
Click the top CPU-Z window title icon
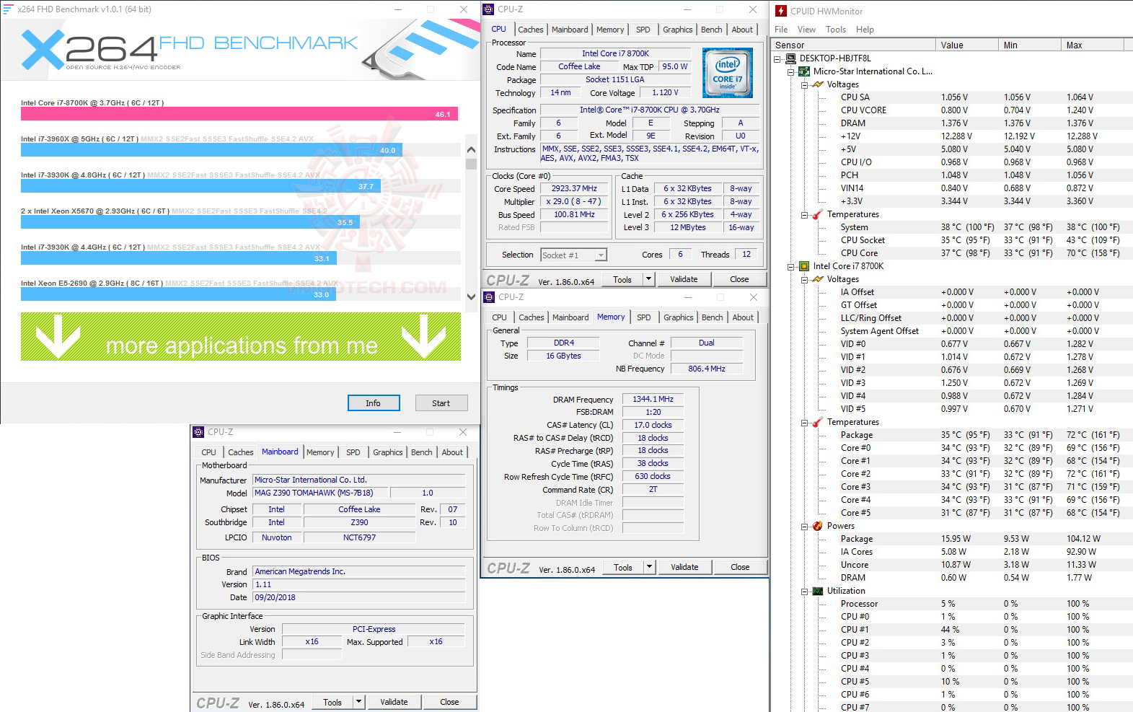pos(489,9)
